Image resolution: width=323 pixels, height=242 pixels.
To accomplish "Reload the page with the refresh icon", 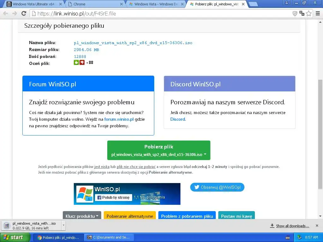I will click(24, 13).
